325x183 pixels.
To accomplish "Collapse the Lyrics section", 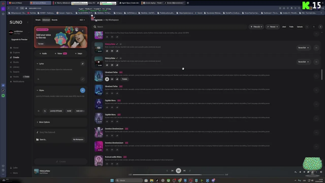I will (x=40, y=64).
